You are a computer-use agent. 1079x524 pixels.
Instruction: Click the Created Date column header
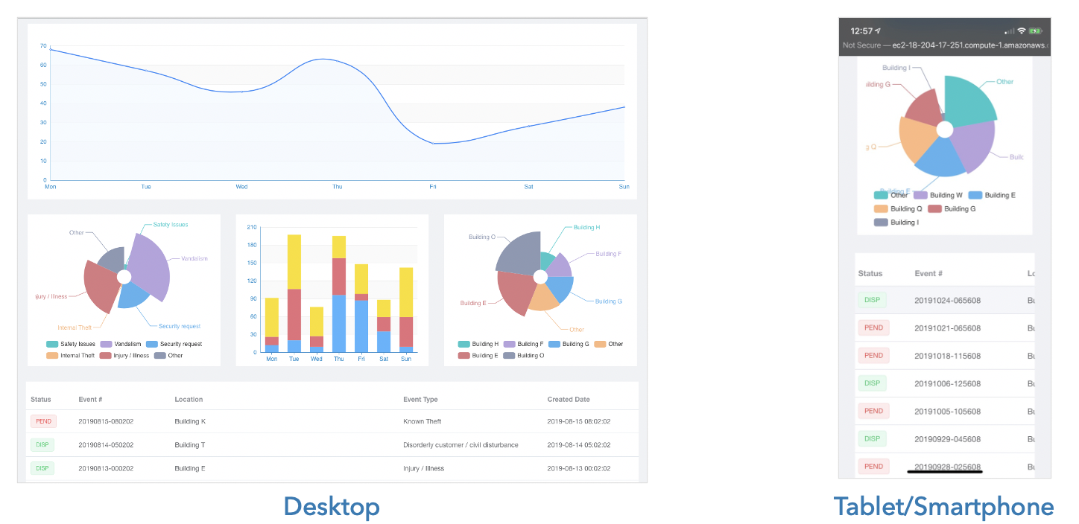pyautogui.click(x=569, y=400)
